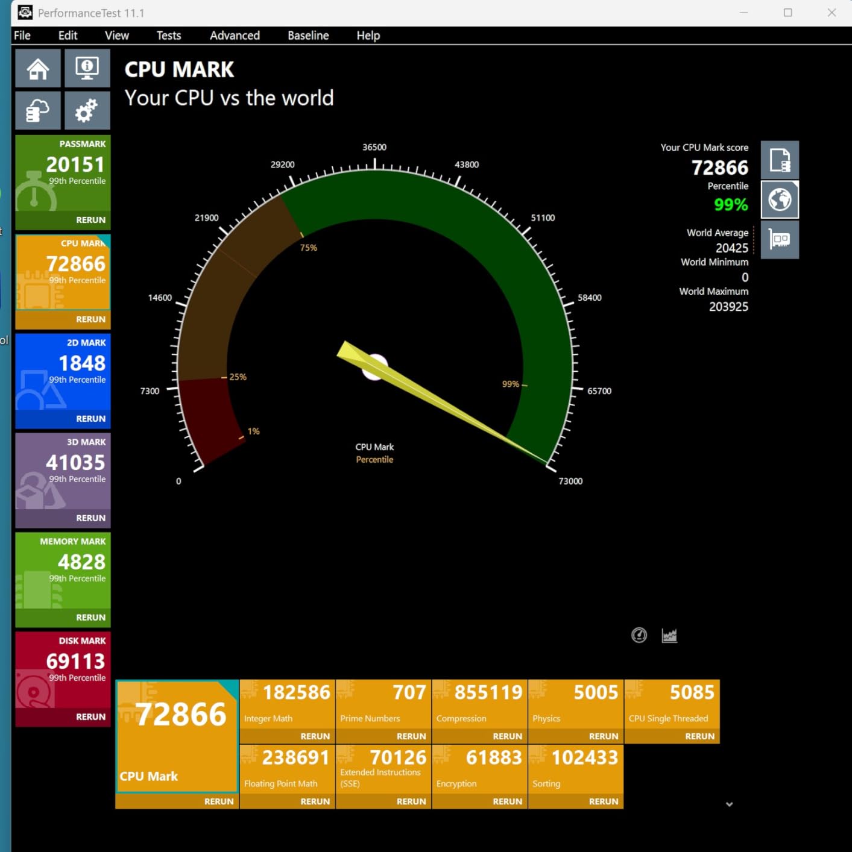Open the Help menu
The height and width of the screenshot is (852, 852).
tap(368, 36)
